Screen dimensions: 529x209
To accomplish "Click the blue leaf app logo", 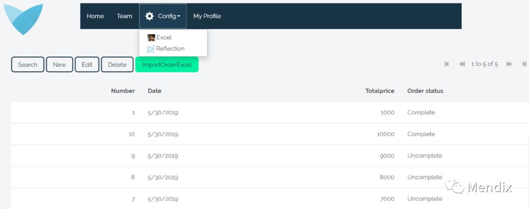I will click(x=24, y=19).
